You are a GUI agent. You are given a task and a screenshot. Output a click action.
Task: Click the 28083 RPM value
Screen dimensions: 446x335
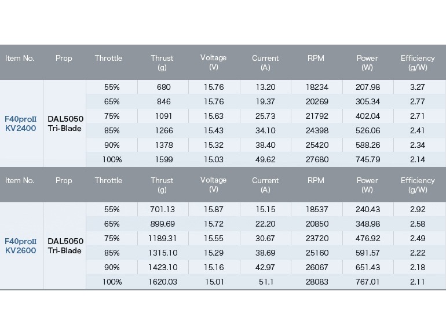[317, 282]
